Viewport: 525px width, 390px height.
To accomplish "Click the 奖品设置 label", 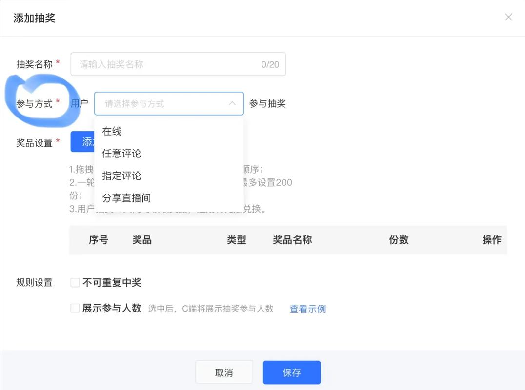I will pyautogui.click(x=34, y=143).
